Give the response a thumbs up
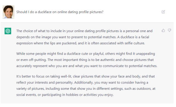Image resolution: width=176 pixels, height=107 pixels. (x=163, y=30)
